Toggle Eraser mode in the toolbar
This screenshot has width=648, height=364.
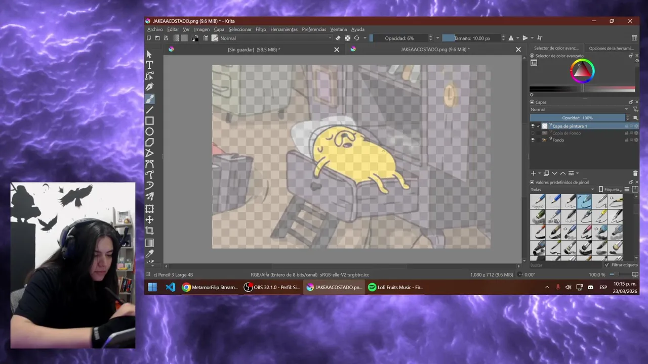pyautogui.click(x=338, y=38)
